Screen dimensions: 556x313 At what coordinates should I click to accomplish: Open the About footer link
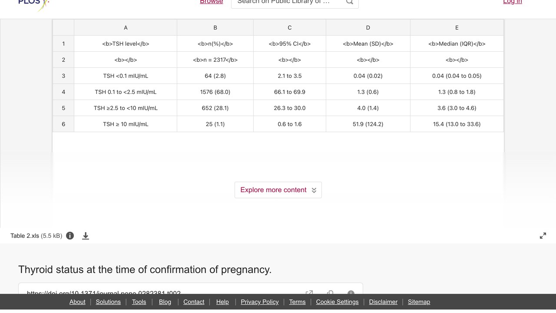77,302
